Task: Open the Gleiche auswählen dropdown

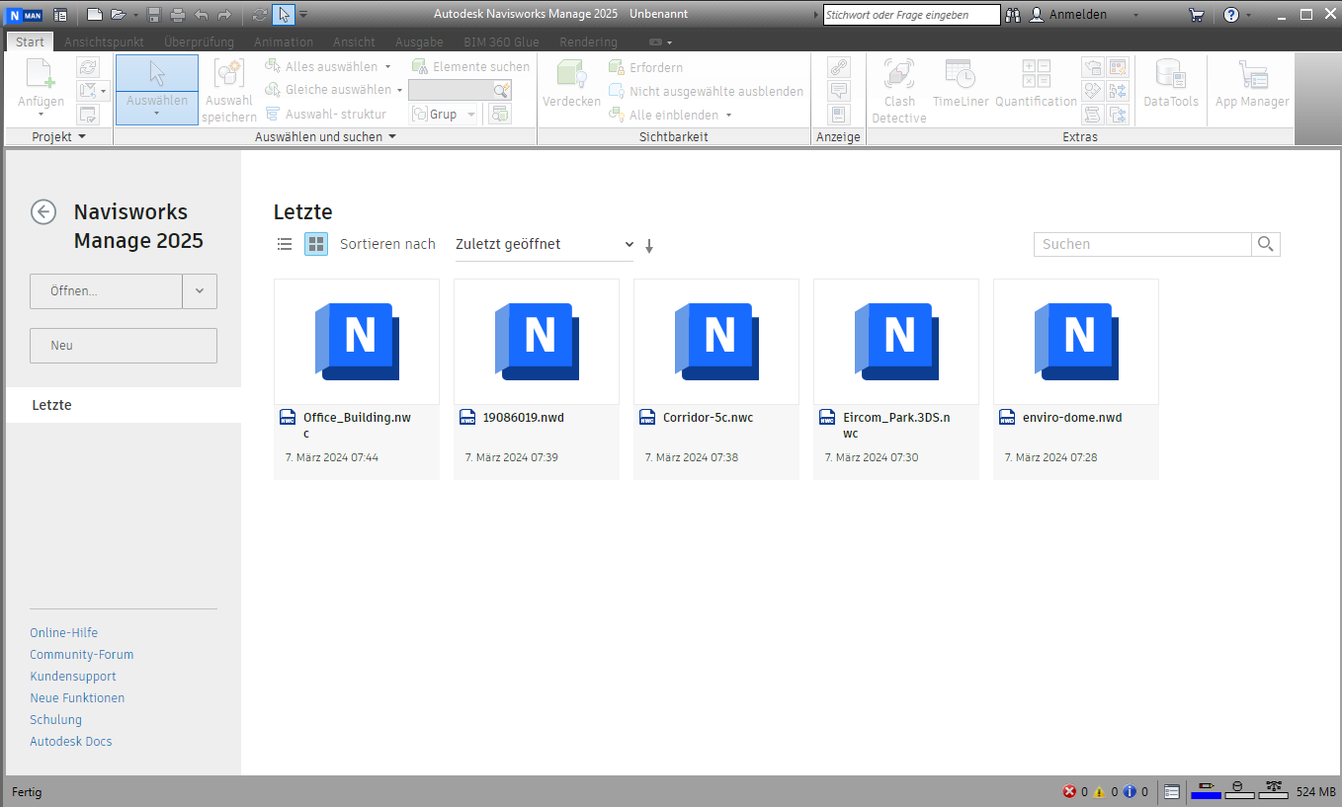Action: [399, 90]
